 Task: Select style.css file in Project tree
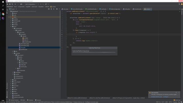pos(25,40)
